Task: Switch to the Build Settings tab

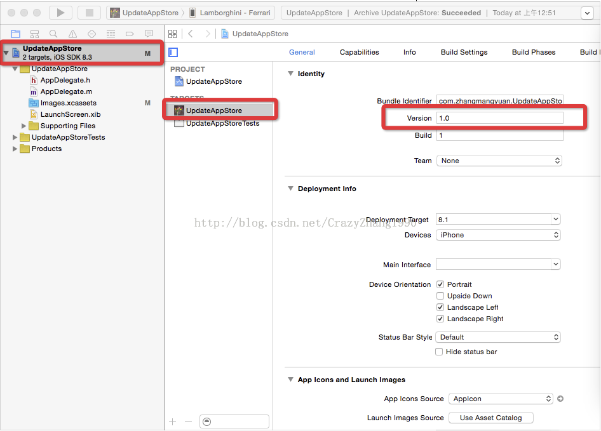Action: pyautogui.click(x=464, y=52)
